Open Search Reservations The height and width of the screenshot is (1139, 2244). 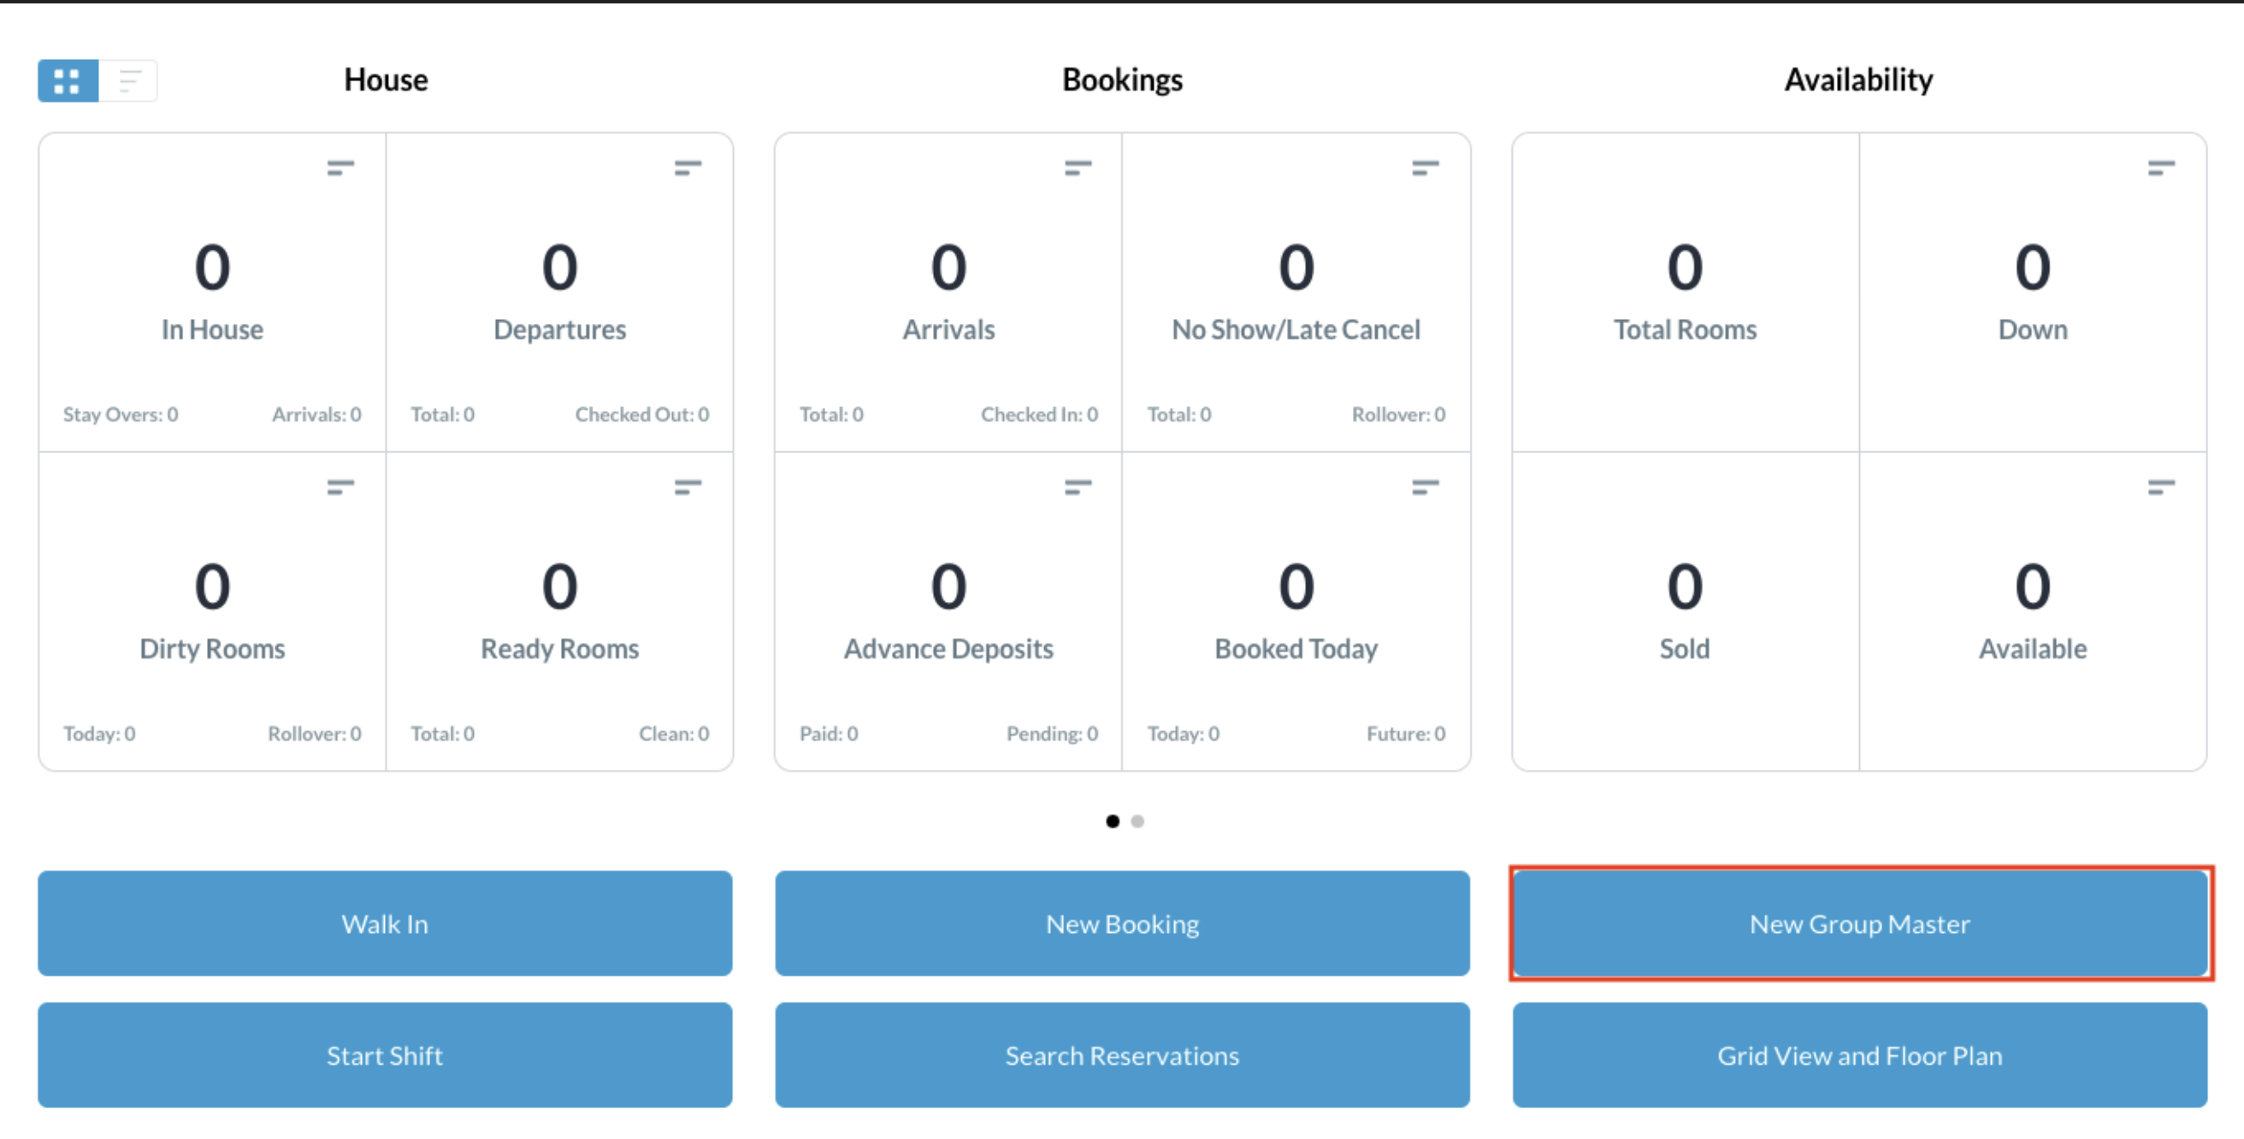(1122, 1054)
